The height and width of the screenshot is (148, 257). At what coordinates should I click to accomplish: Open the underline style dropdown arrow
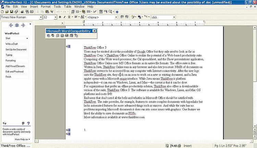pos(72,17)
